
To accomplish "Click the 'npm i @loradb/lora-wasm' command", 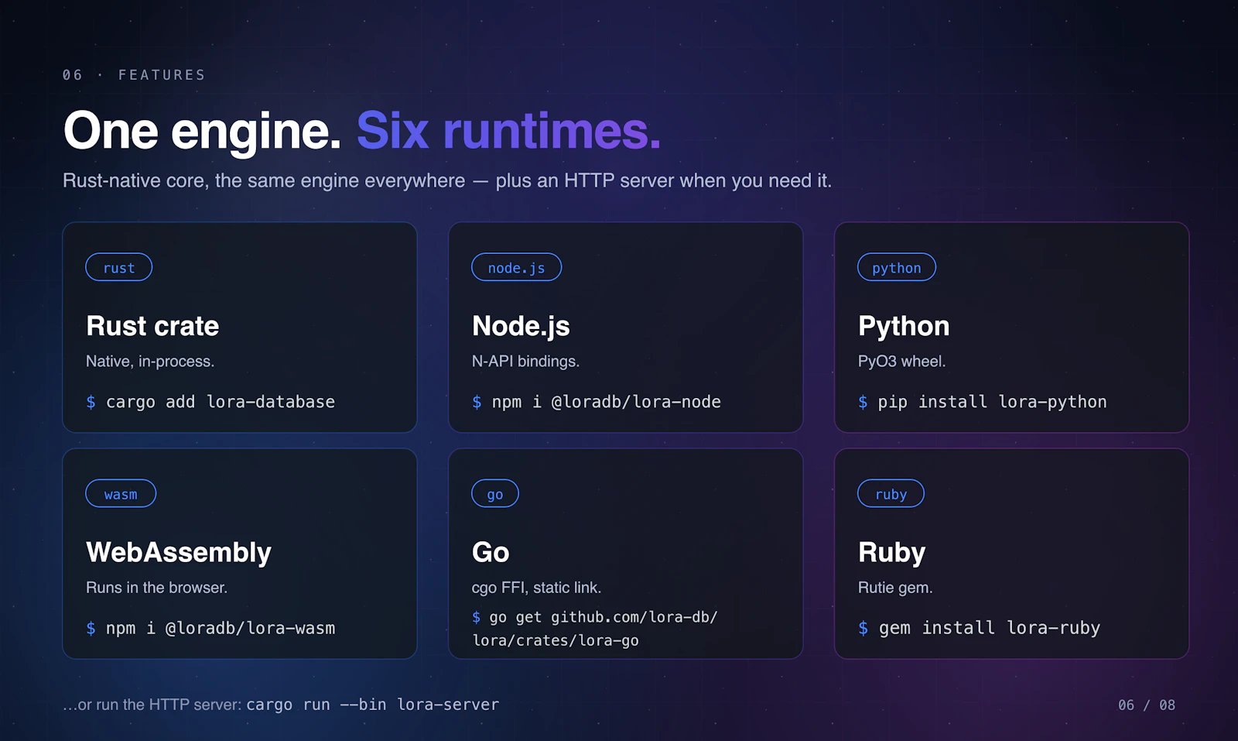I will [x=221, y=628].
